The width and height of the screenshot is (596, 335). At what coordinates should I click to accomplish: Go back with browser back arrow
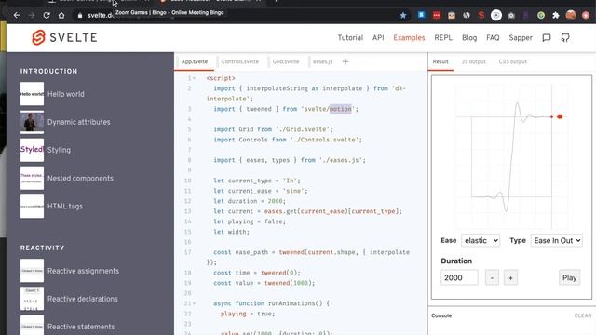17,15
